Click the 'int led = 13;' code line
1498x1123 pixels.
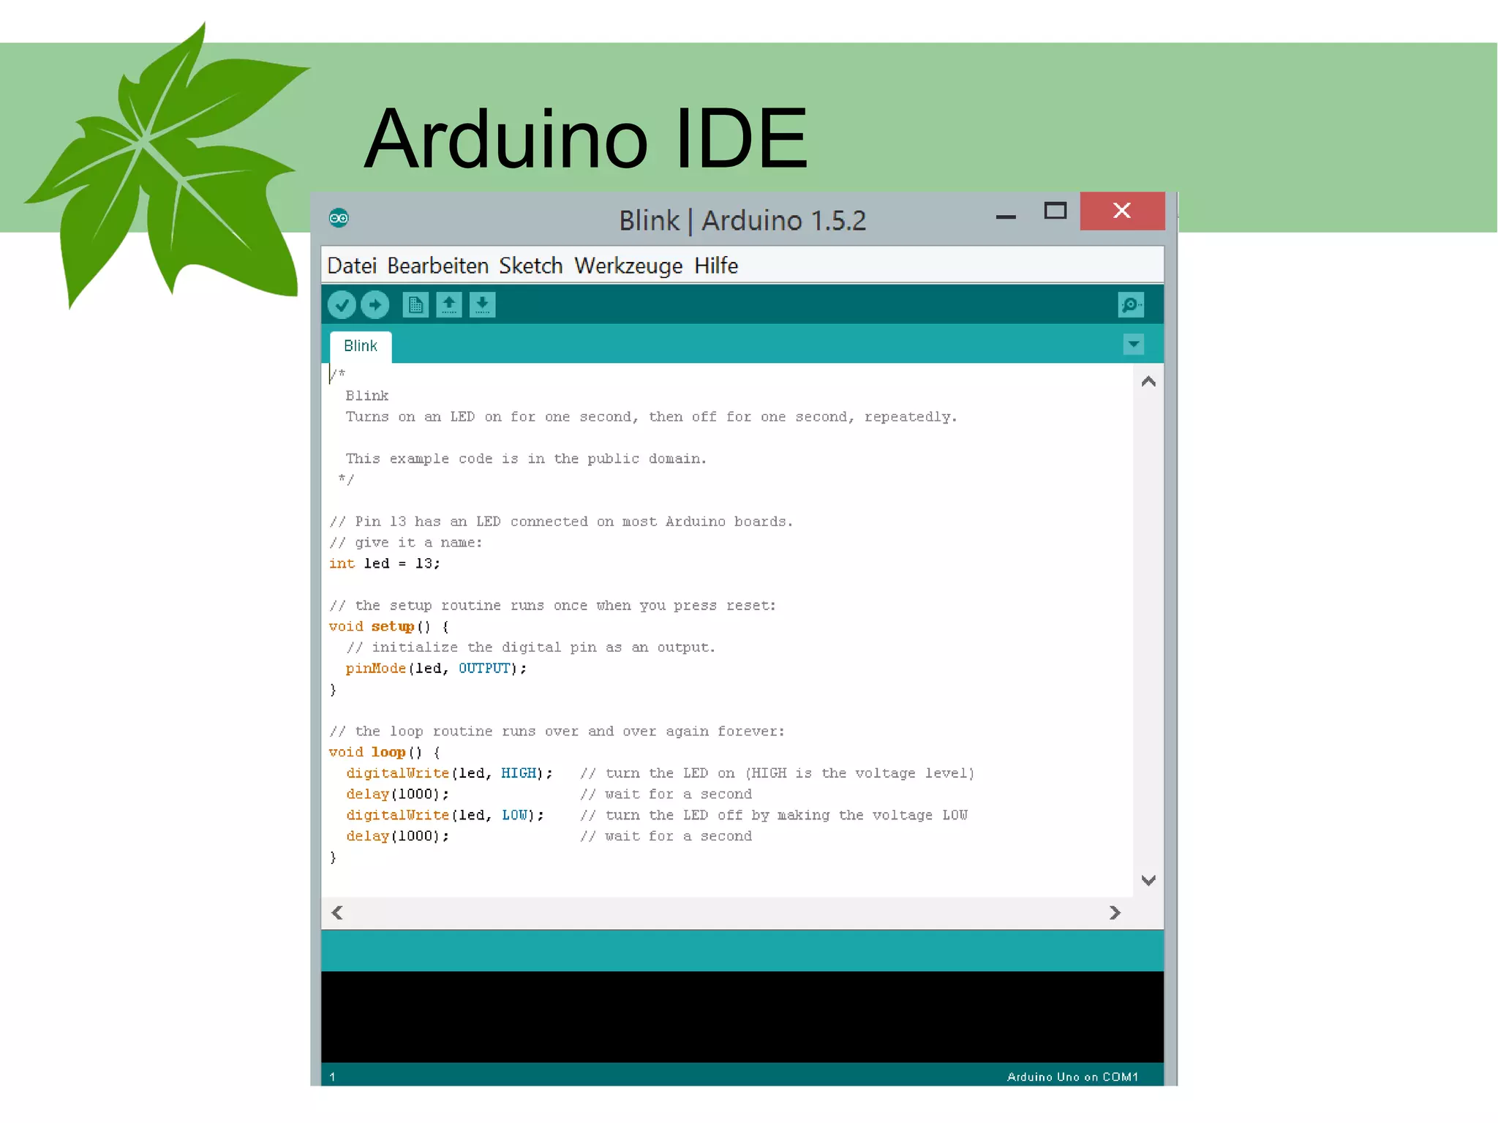point(384,563)
